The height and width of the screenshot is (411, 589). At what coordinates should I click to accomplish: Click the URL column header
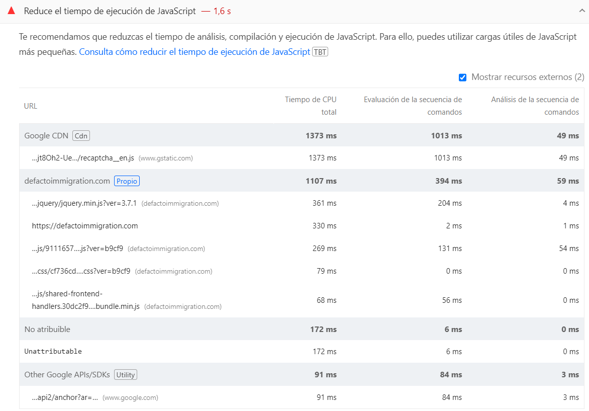tap(31, 106)
